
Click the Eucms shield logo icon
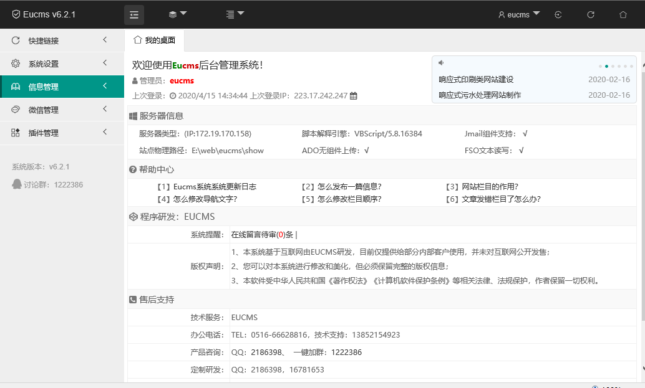click(x=16, y=14)
